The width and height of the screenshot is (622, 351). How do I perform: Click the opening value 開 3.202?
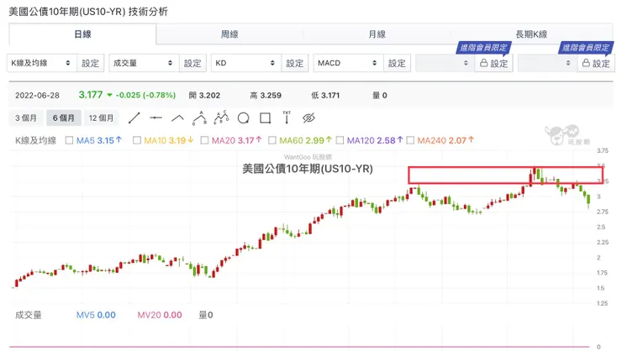pos(204,96)
